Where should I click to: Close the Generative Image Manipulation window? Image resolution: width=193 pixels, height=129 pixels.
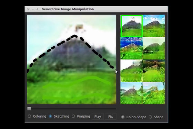(x=28, y=9)
